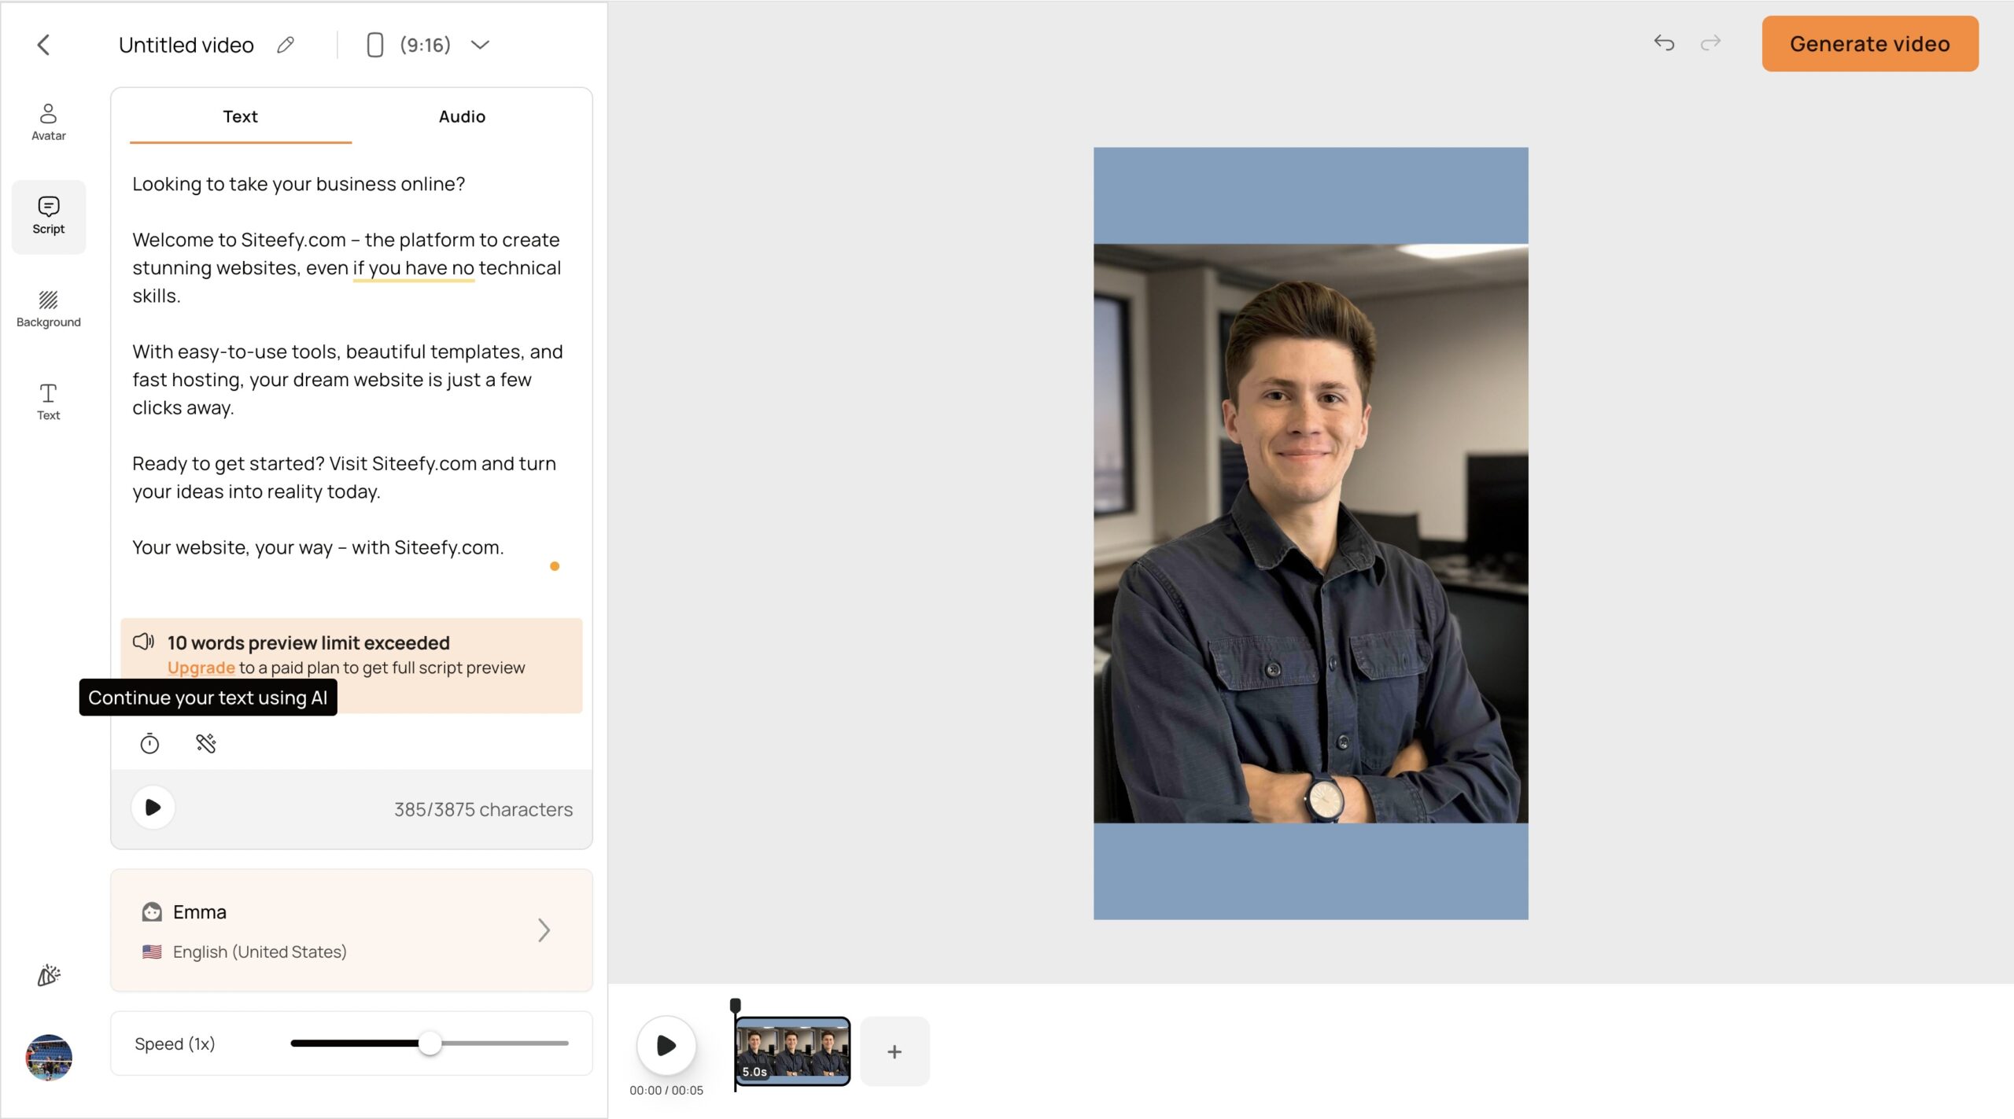Click the pencil icon to rename video
The height and width of the screenshot is (1119, 2014).
286,45
